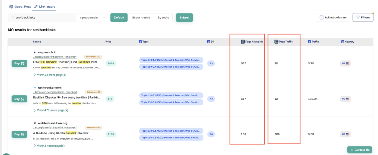Open the serpwatch.io domain name
Screen dimensions: 378x155
click(47, 52)
